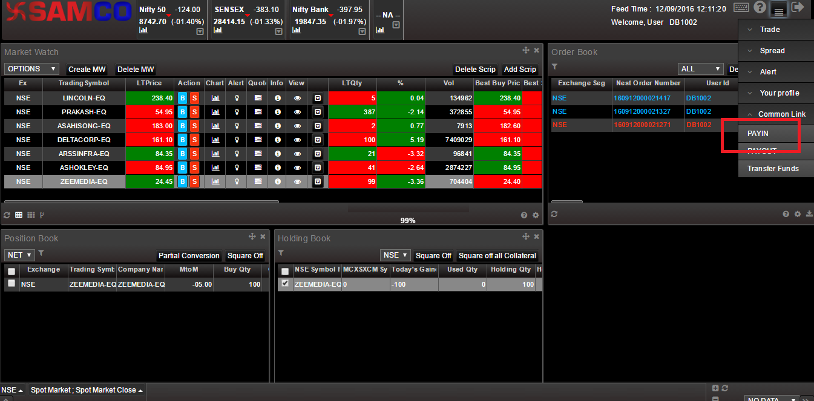
Task: Toggle view eye icon for ARSSINFRA-EQ
Action: tap(297, 154)
